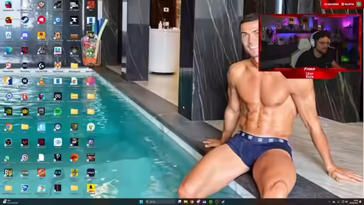The height and width of the screenshot is (205, 364).
Task: Open the Meta infinity logo app
Action: point(58,96)
